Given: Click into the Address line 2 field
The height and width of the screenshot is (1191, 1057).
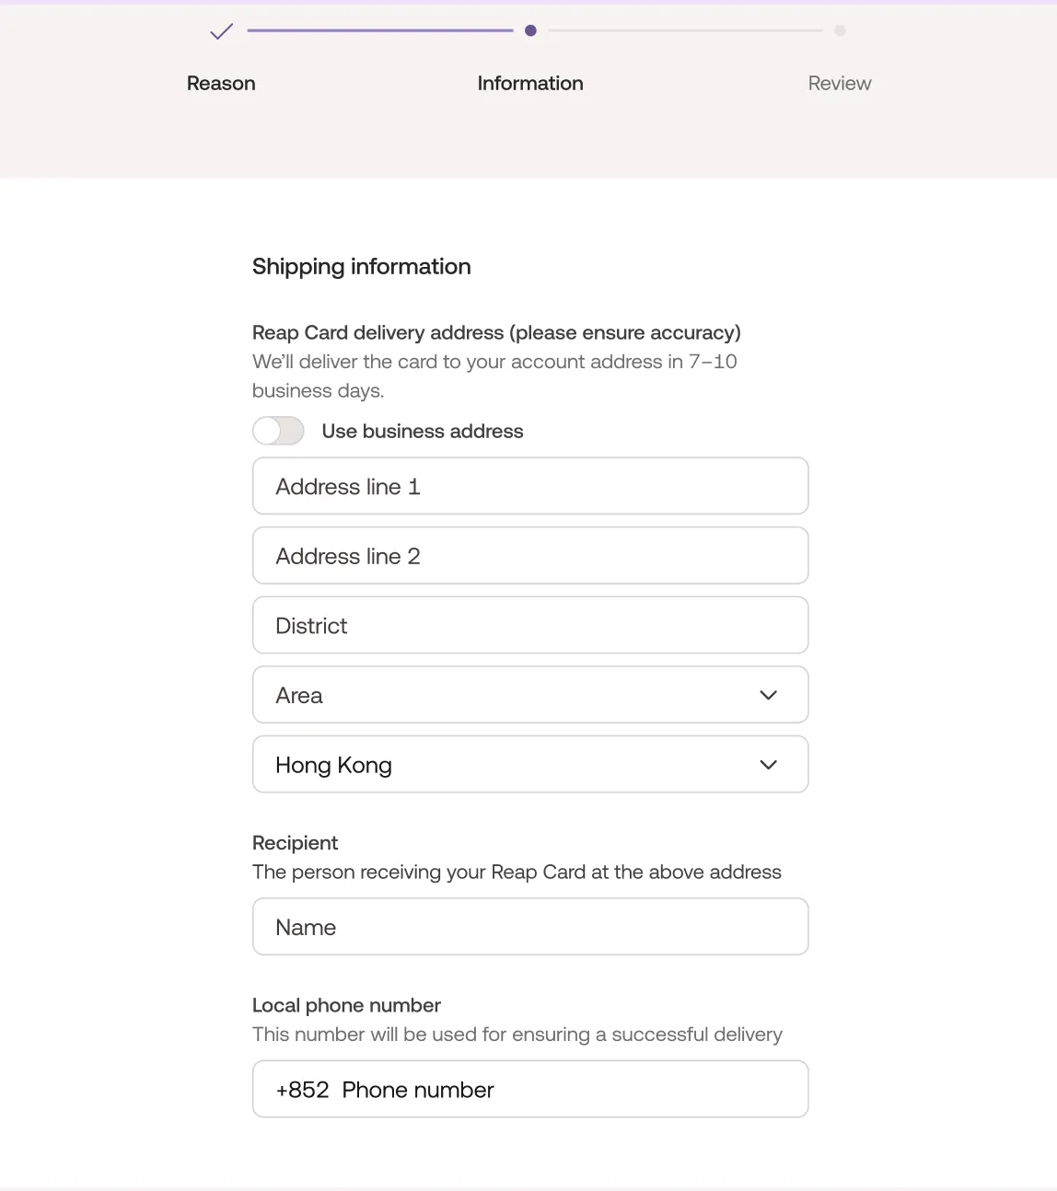Looking at the screenshot, I should (x=530, y=556).
